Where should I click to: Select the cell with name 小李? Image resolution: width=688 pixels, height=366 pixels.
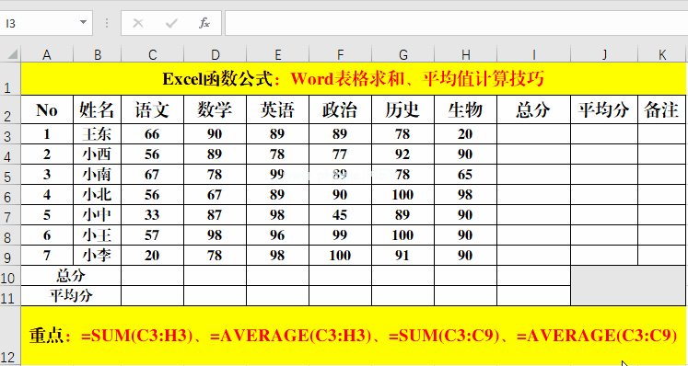point(97,255)
